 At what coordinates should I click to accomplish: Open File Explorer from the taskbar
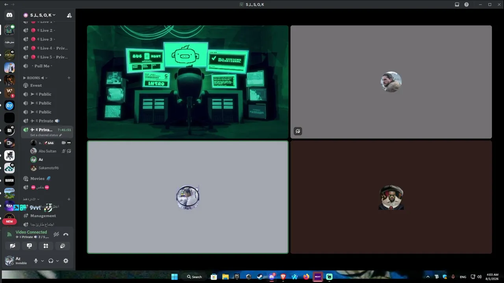pyautogui.click(x=225, y=277)
